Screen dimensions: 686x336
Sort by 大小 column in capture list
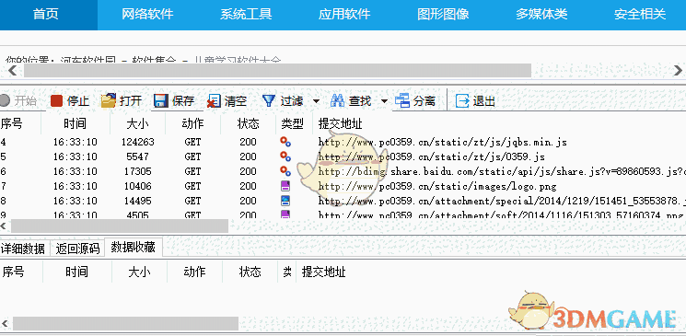tap(137, 123)
